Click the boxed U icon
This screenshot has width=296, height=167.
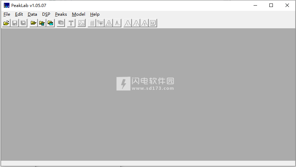[x=153, y=23]
